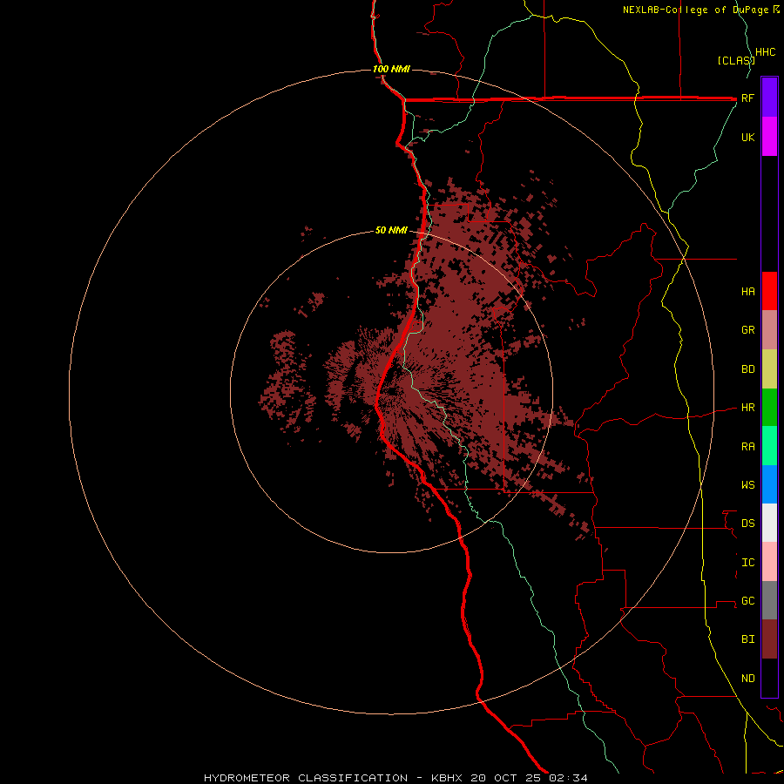Viewport: 784px width, 784px height.
Task: Click the 'HR' legend label
Action: pos(747,408)
